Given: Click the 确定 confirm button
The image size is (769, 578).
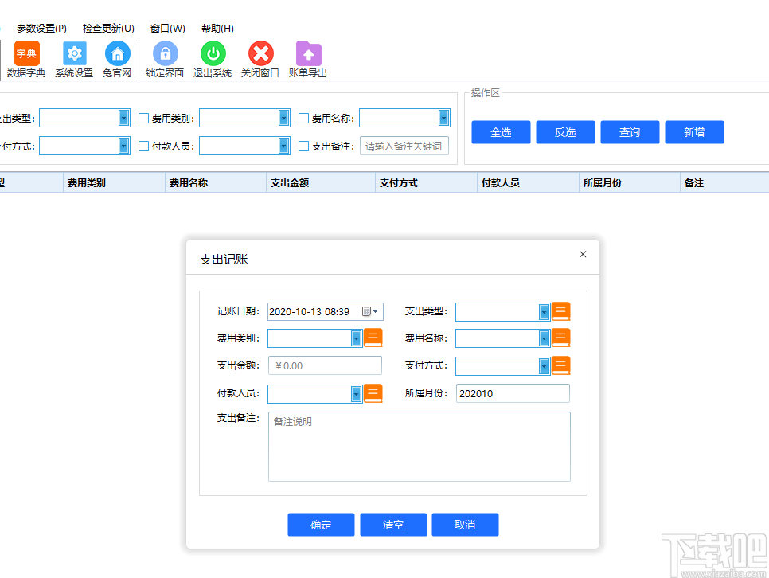Looking at the screenshot, I should pos(321,524).
